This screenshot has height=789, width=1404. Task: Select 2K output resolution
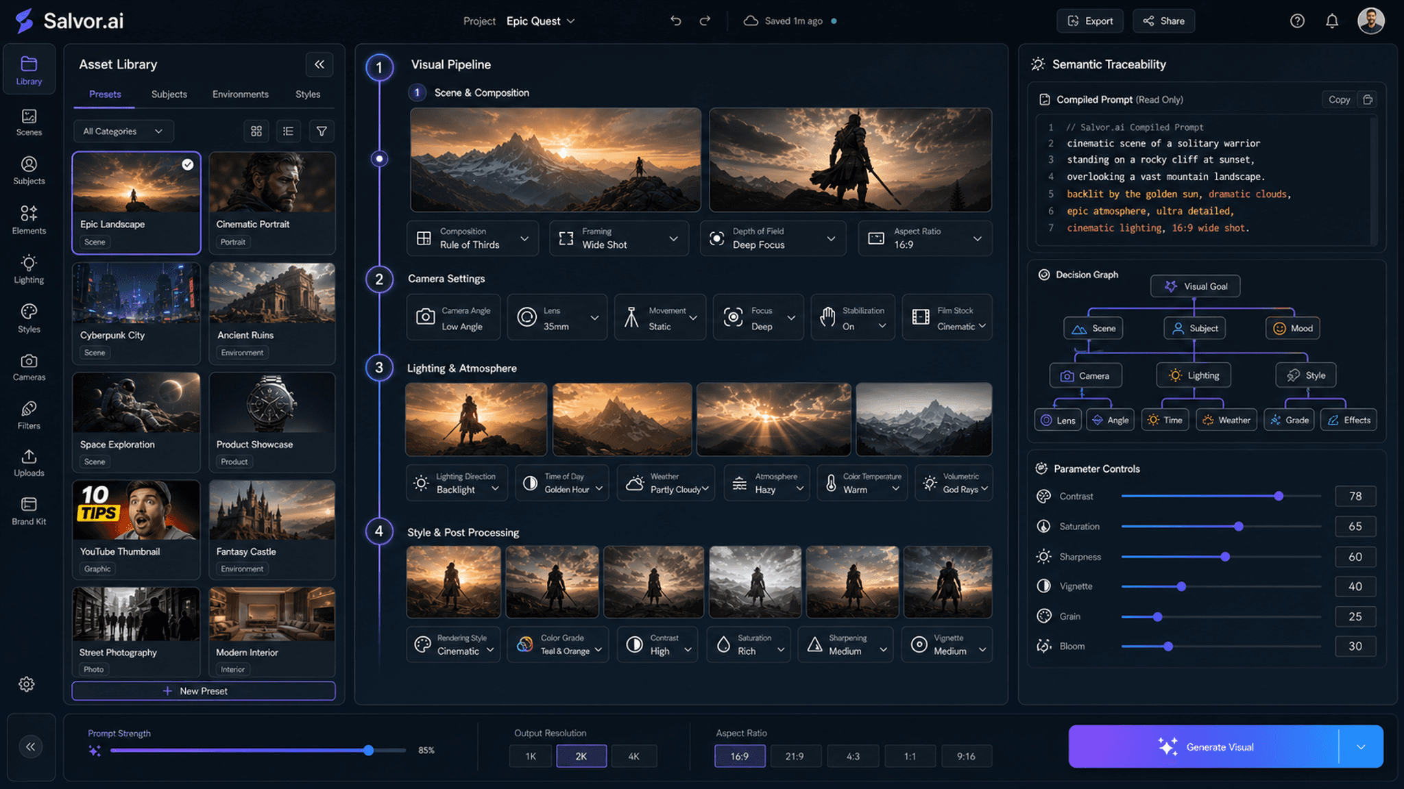tap(581, 756)
